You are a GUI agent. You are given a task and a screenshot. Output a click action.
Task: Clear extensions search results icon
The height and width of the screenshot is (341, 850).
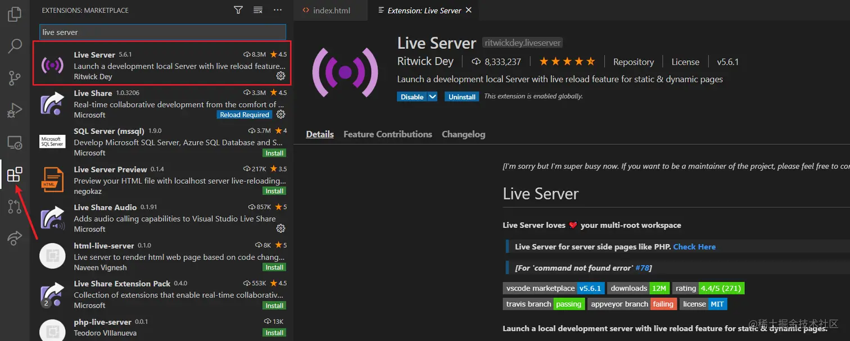258,10
